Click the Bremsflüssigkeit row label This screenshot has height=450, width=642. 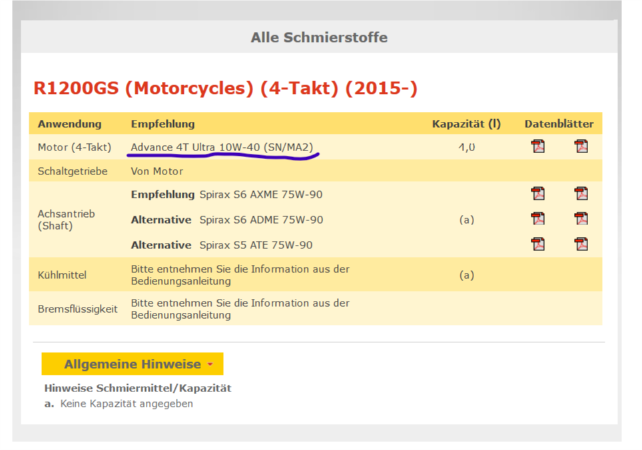click(x=77, y=309)
